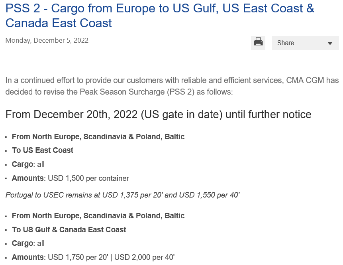Click the USD 2,000 per 40' amount

tap(144, 257)
